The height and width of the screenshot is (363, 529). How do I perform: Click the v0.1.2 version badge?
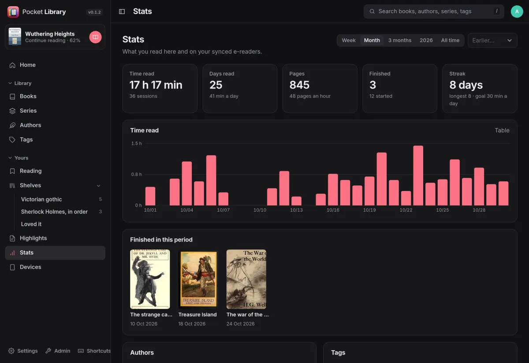[95, 12]
